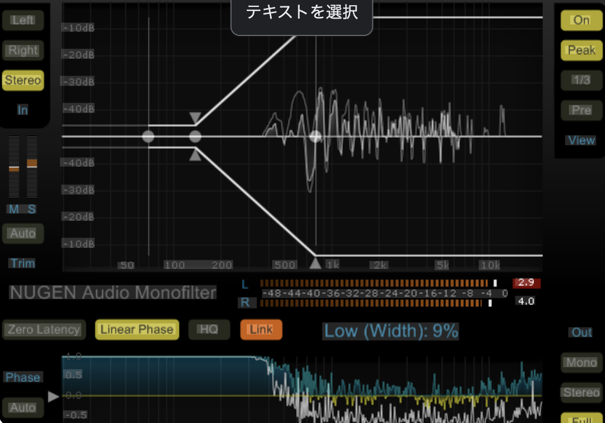Enable Zero Latency mode
This screenshot has width=605, height=423.
click(x=44, y=329)
